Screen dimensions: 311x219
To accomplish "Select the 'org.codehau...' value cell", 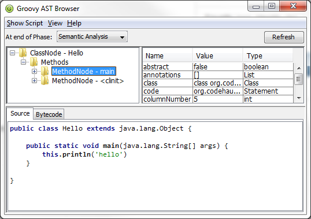I will (218, 91).
